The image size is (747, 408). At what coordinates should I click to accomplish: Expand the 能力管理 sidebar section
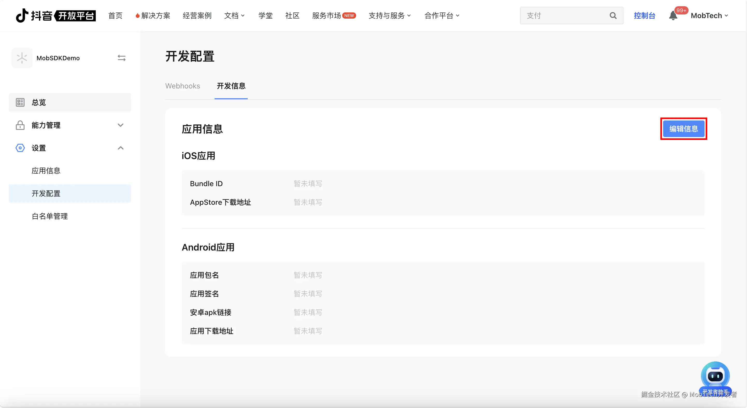pyautogui.click(x=120, y=125)
